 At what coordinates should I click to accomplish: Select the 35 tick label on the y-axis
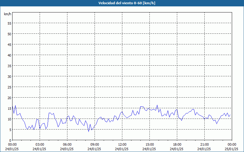point(9,66)
